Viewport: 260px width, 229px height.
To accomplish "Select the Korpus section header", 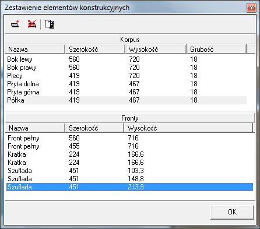I will coord(130,40).
